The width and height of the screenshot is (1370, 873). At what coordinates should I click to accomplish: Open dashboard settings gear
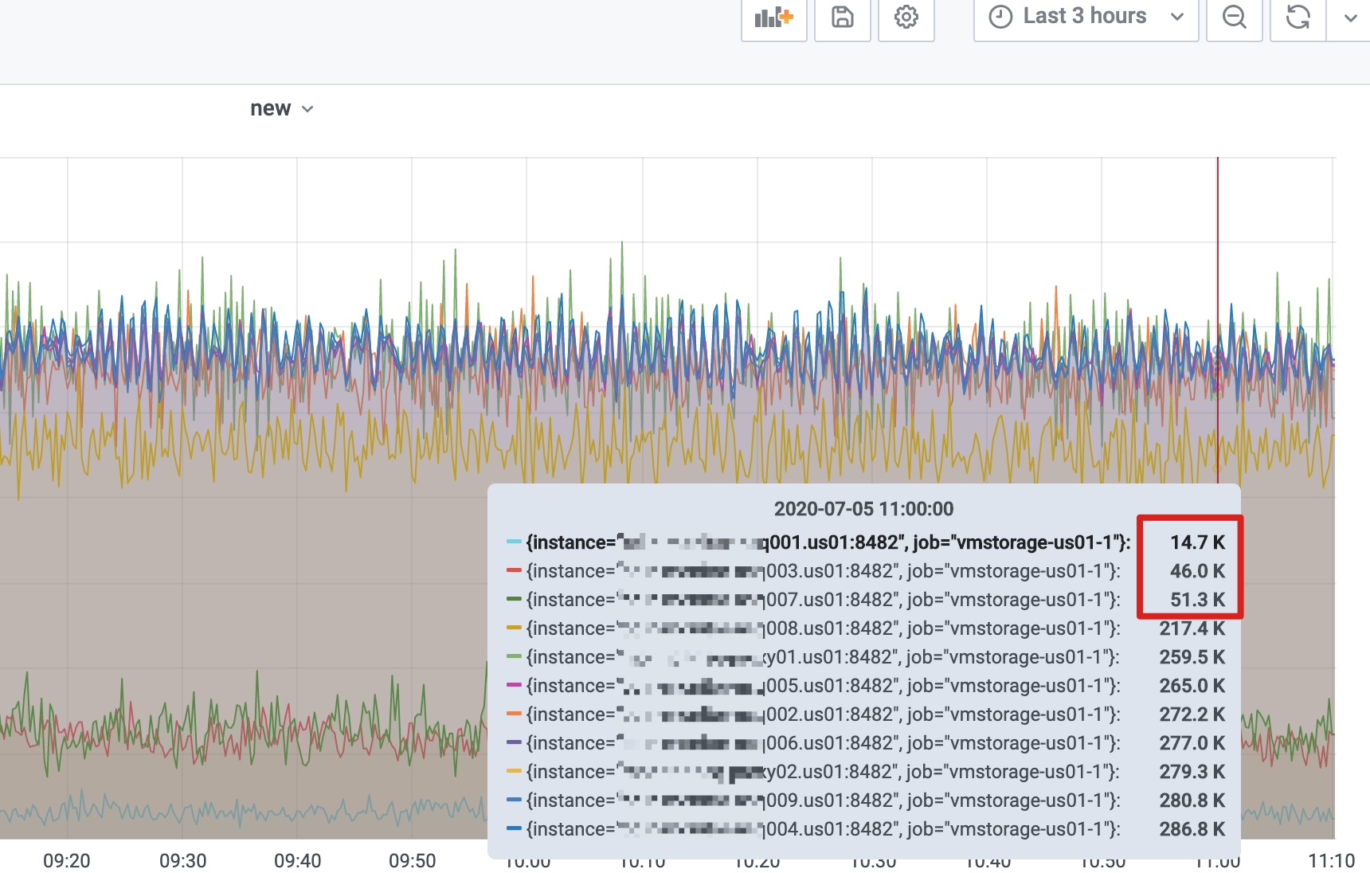click(x=906, y=17)
